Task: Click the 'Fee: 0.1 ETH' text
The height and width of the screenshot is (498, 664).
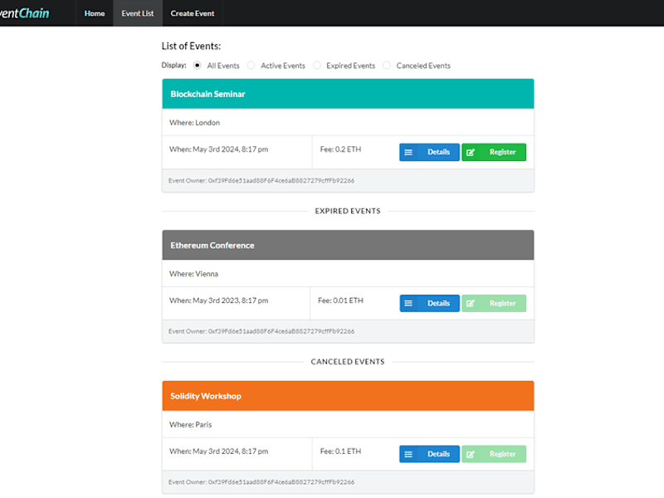Action: (x=340, y=451)
